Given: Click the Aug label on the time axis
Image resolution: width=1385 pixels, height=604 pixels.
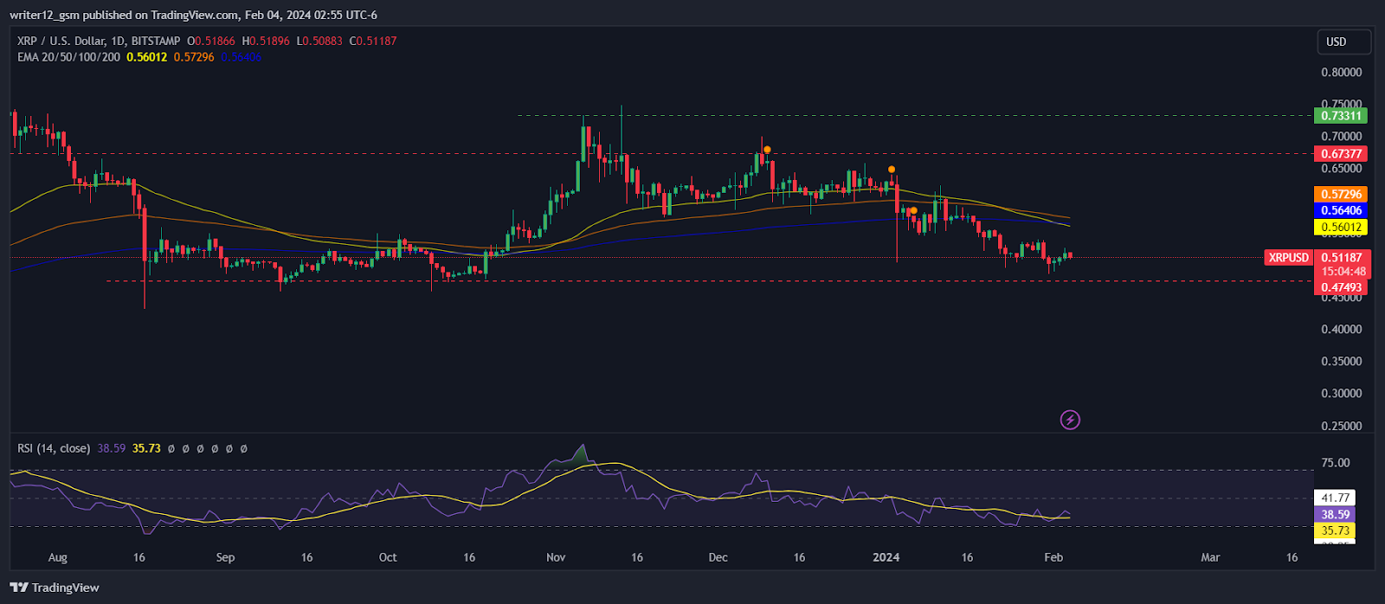Looking at the screenshot, I should (x=58, y=557).
